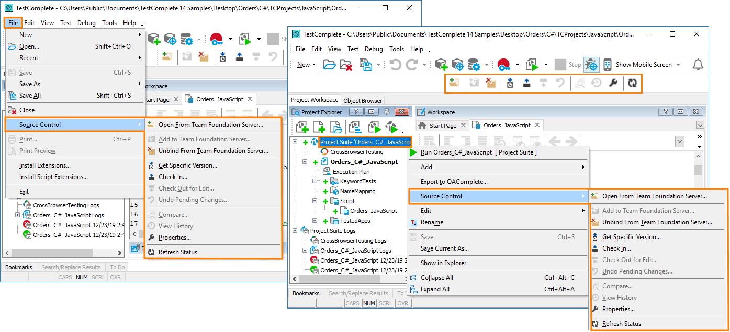The image size is (730, 332).
Task: Open source control Properties via the wrench icon
Action: point(613,83)
